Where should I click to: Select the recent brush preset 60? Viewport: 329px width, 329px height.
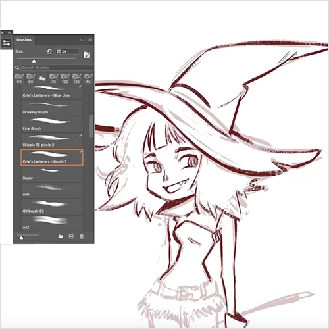[x=19, y=78]
